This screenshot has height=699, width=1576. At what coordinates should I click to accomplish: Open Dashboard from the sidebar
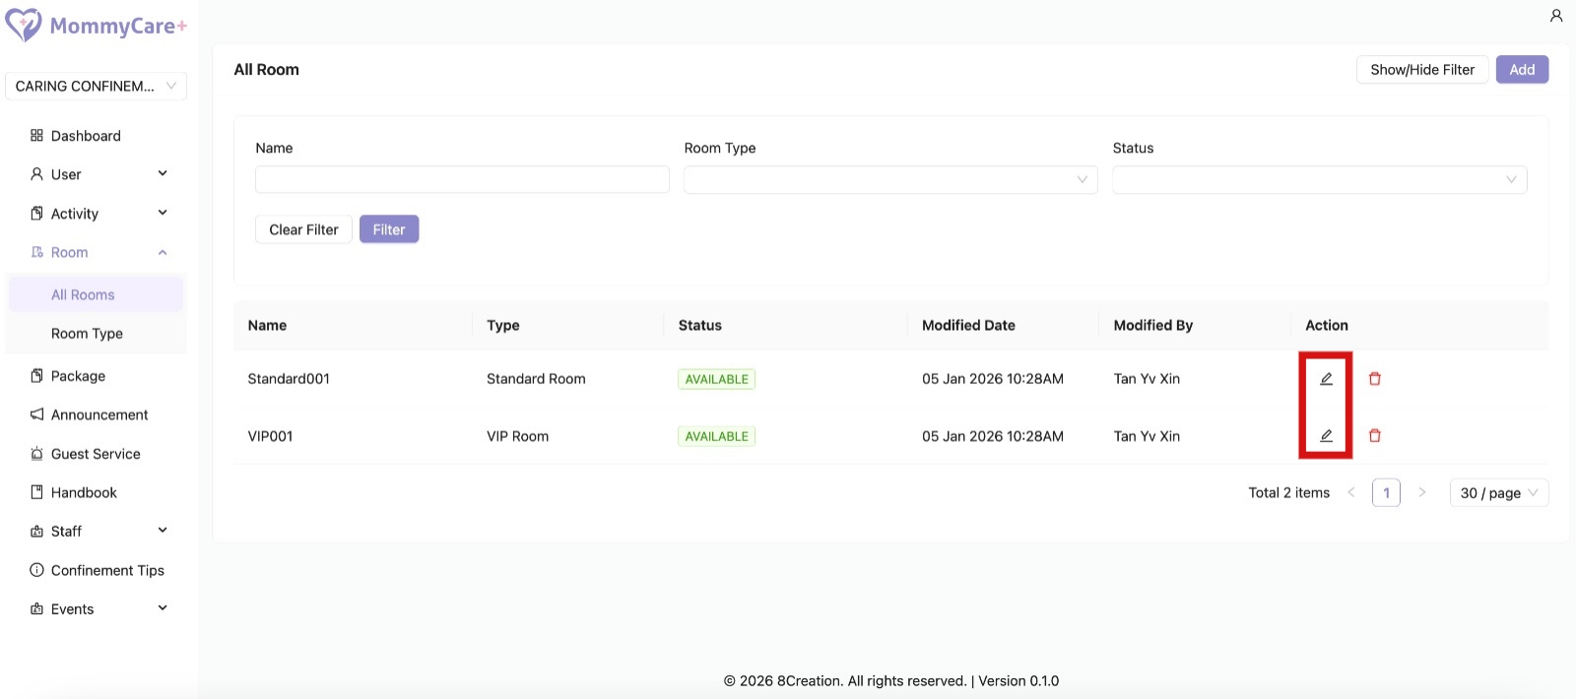86,136
